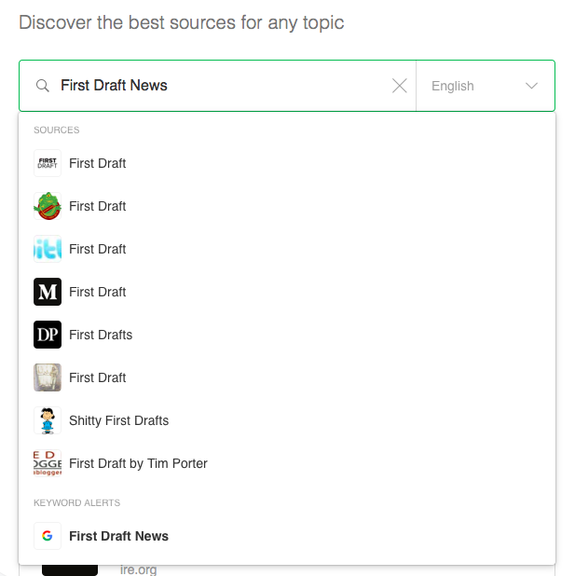Expand language list using chevron arrow

tap(531, 86)
